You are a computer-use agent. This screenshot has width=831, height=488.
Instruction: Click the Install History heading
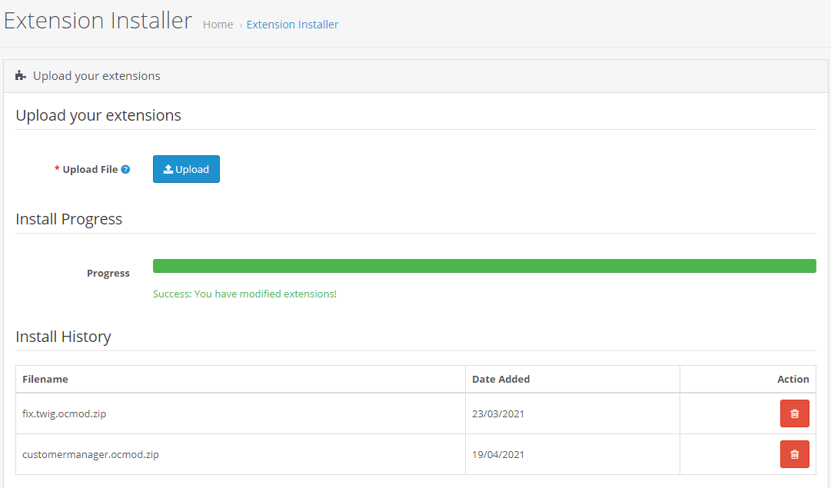pos(63,337)
